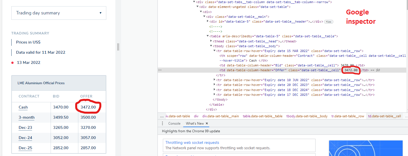Click the Chrome update promo thumbnail
The height and width of the screenshot is (156, 408).
pyautogui.click(x=366, y=148)
